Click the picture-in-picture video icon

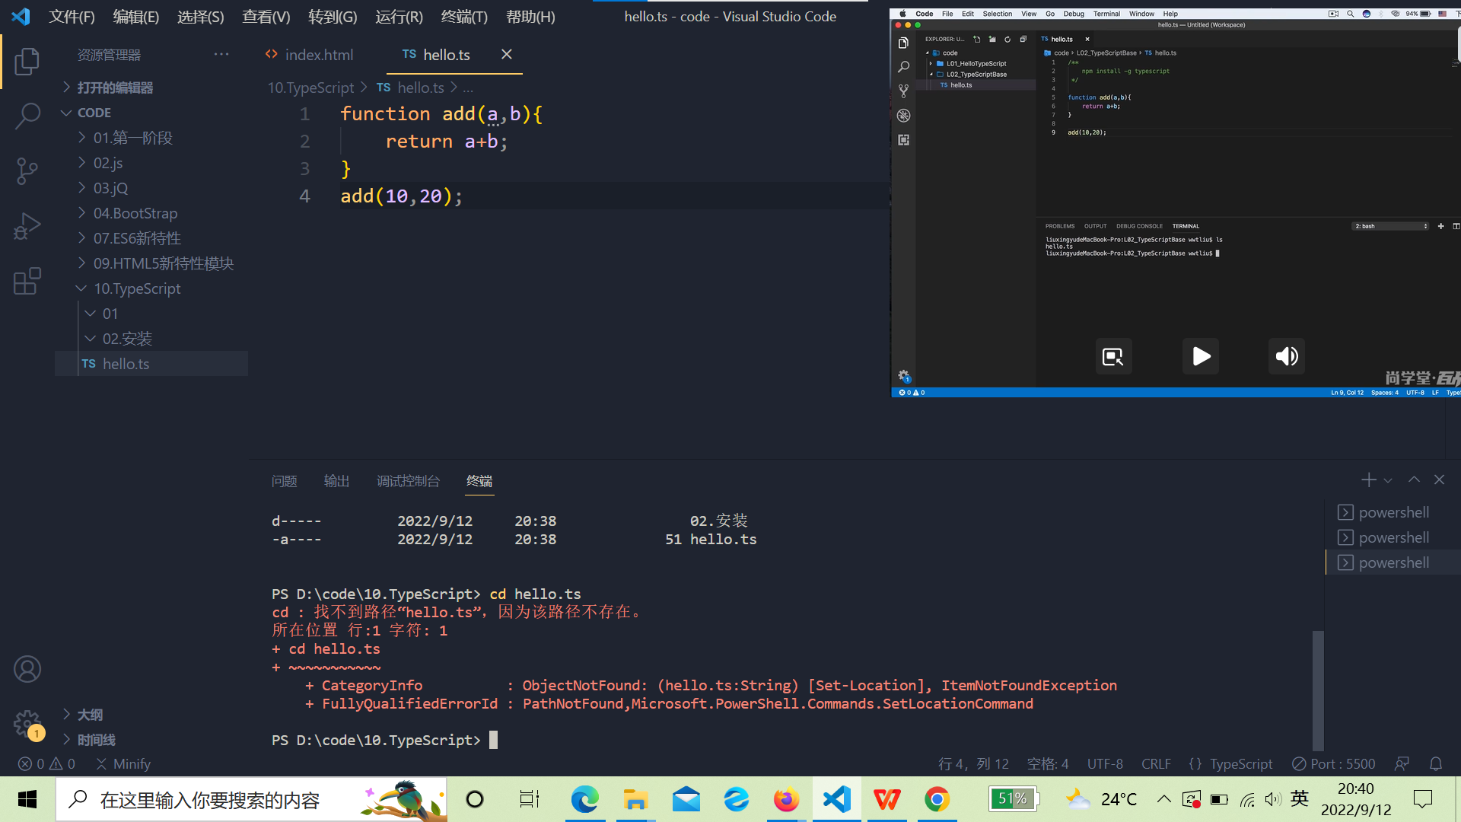[1113, 356]
